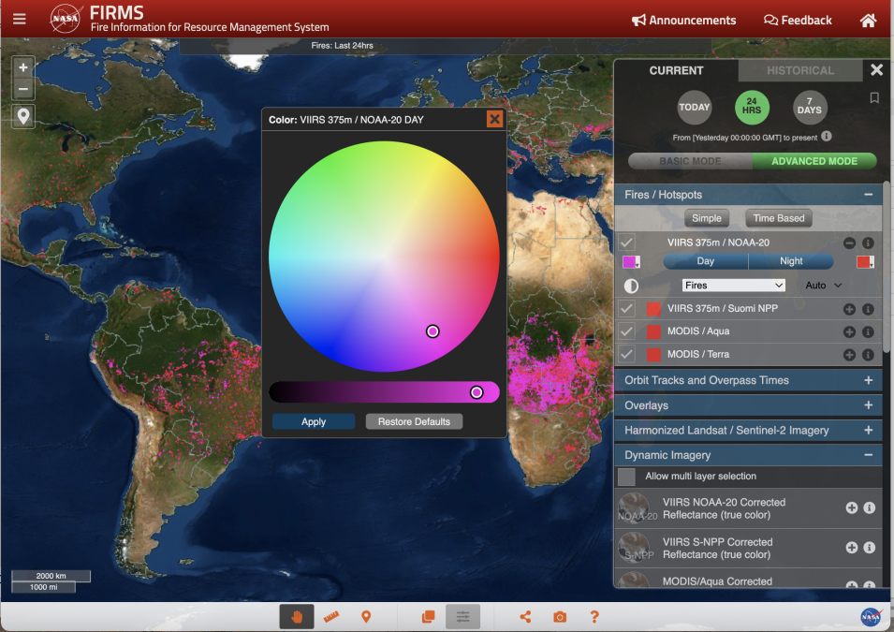Select the TODAY time range
The image size is (894, 632).
point(694,108)
